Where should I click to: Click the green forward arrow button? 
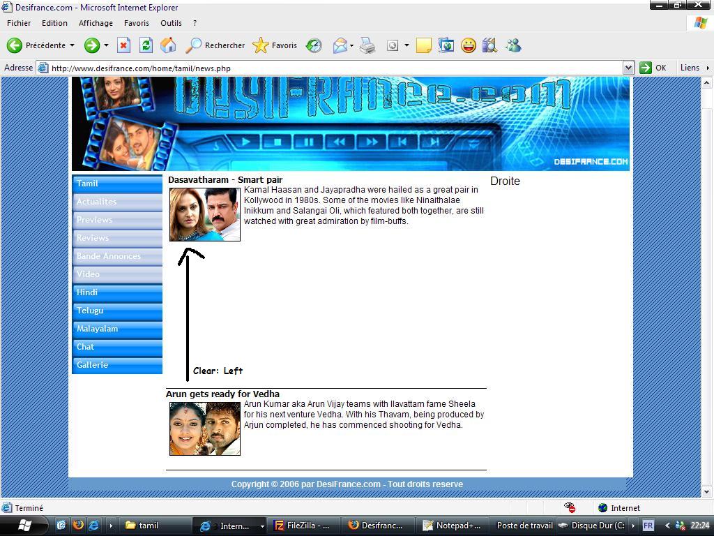click(92, 45)
